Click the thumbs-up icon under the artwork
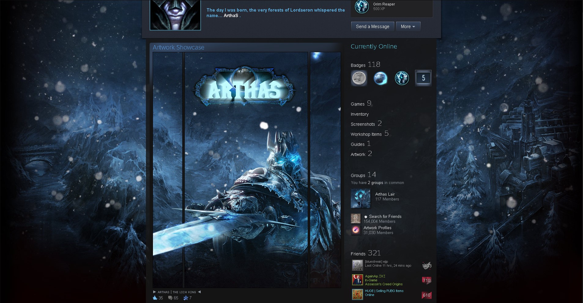 (155, 298)
